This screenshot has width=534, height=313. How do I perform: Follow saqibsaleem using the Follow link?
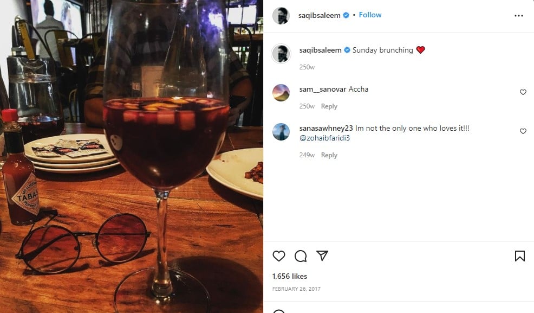click(x=370, y=15)
